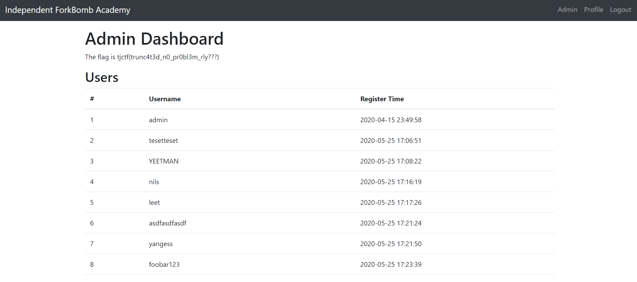The image size is (637, 282).
Task: Click the Admin Dashboard heading
Action: (x=154, y=39)
